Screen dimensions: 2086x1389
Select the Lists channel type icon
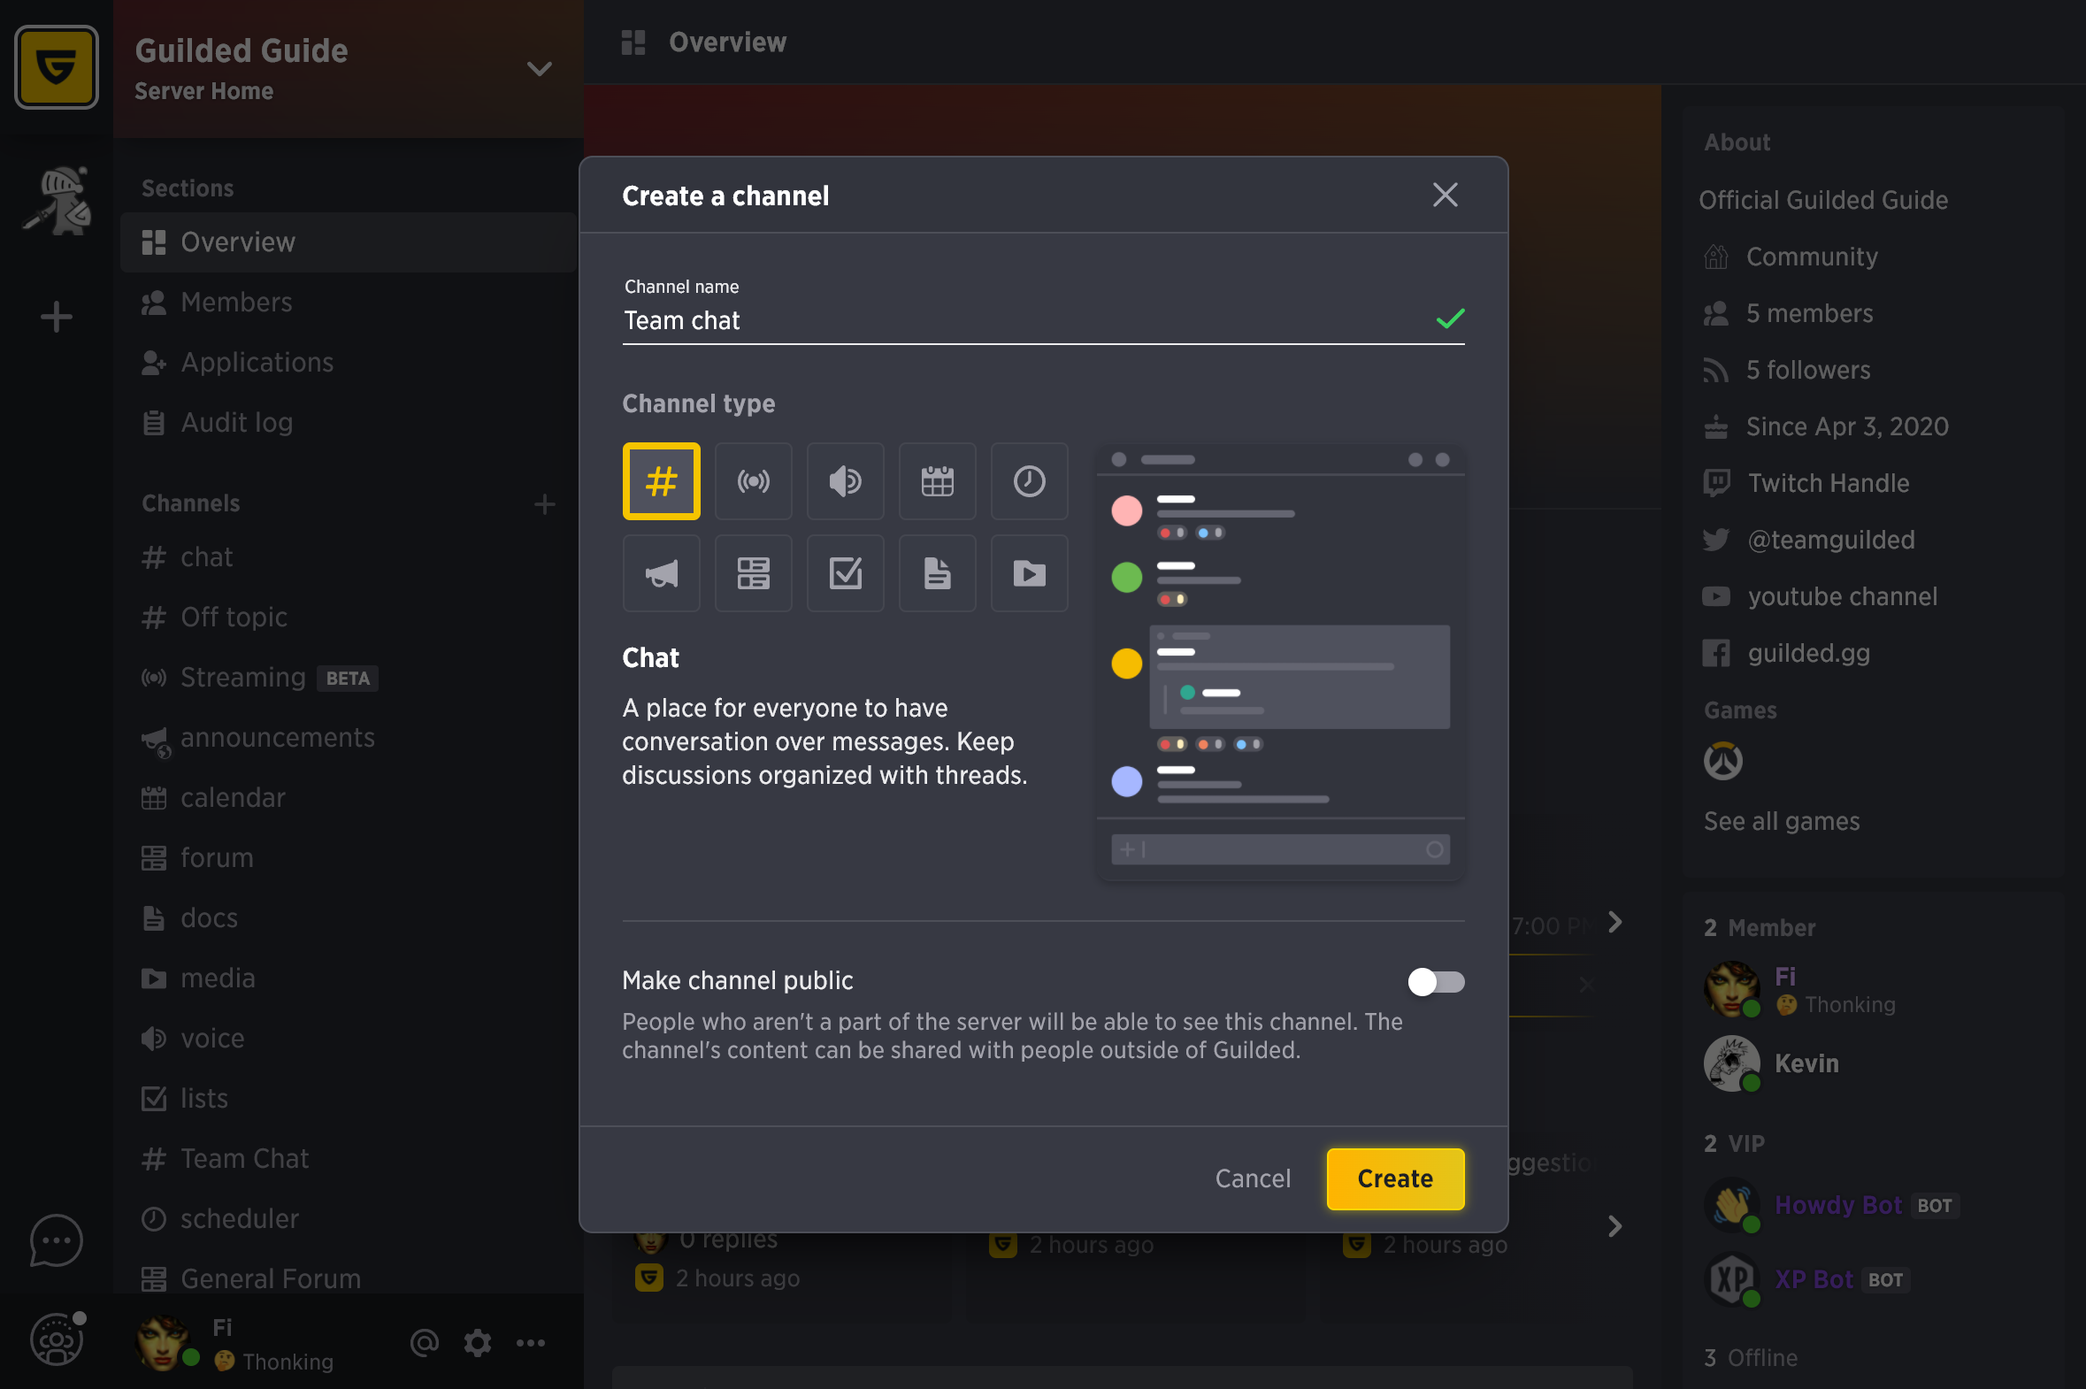pos(845,572)
